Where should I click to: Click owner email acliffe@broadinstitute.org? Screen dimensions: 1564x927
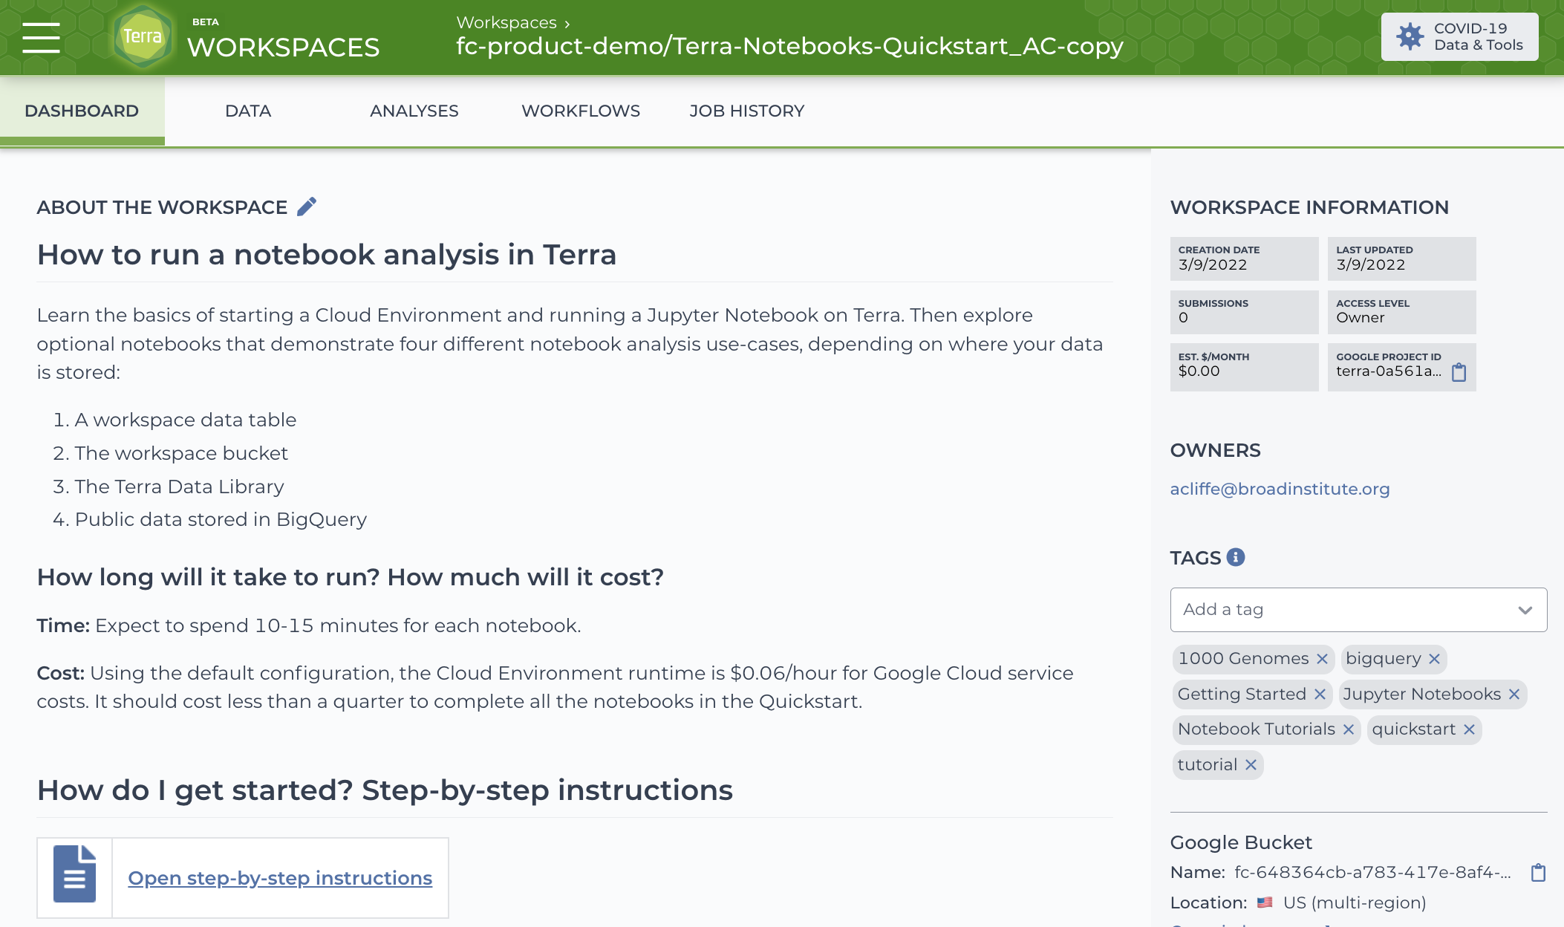coord(1280,489)
